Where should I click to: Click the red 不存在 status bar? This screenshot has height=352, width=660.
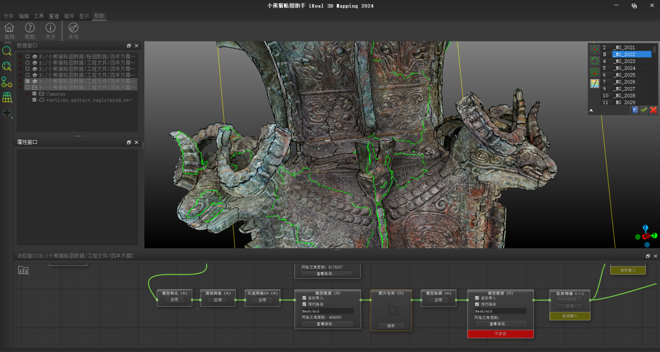[x=500, y=334]
